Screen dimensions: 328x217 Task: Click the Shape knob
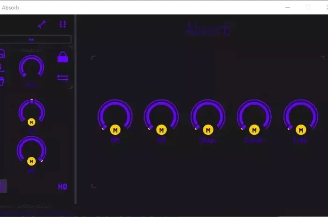pyautogui.click(x=208, y=114)
